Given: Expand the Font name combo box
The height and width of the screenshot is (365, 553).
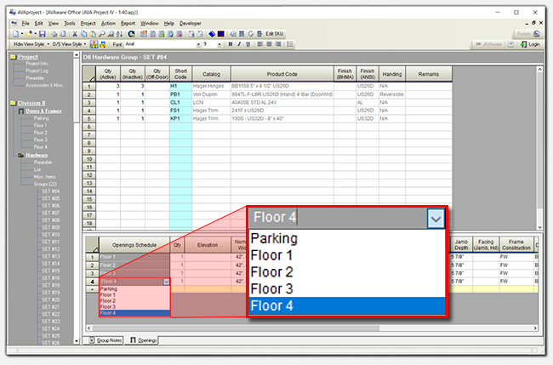Looking at the screenshot, I should [x=196, y=43].
